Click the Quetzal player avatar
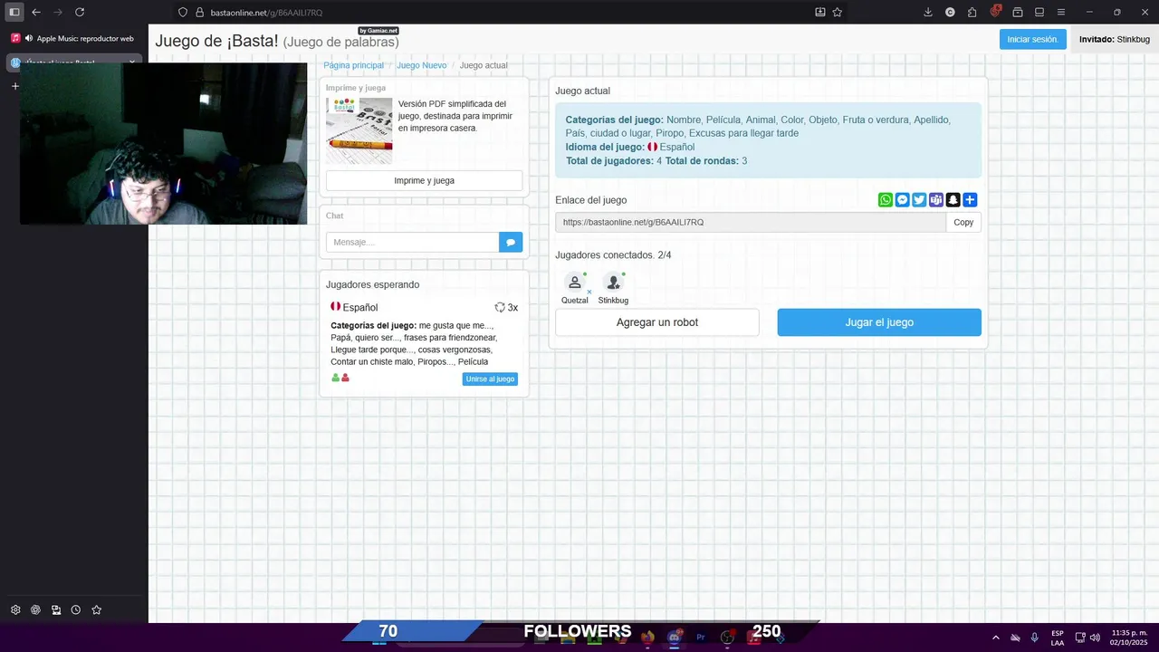The image size is (1159, 652). (574, 283)
